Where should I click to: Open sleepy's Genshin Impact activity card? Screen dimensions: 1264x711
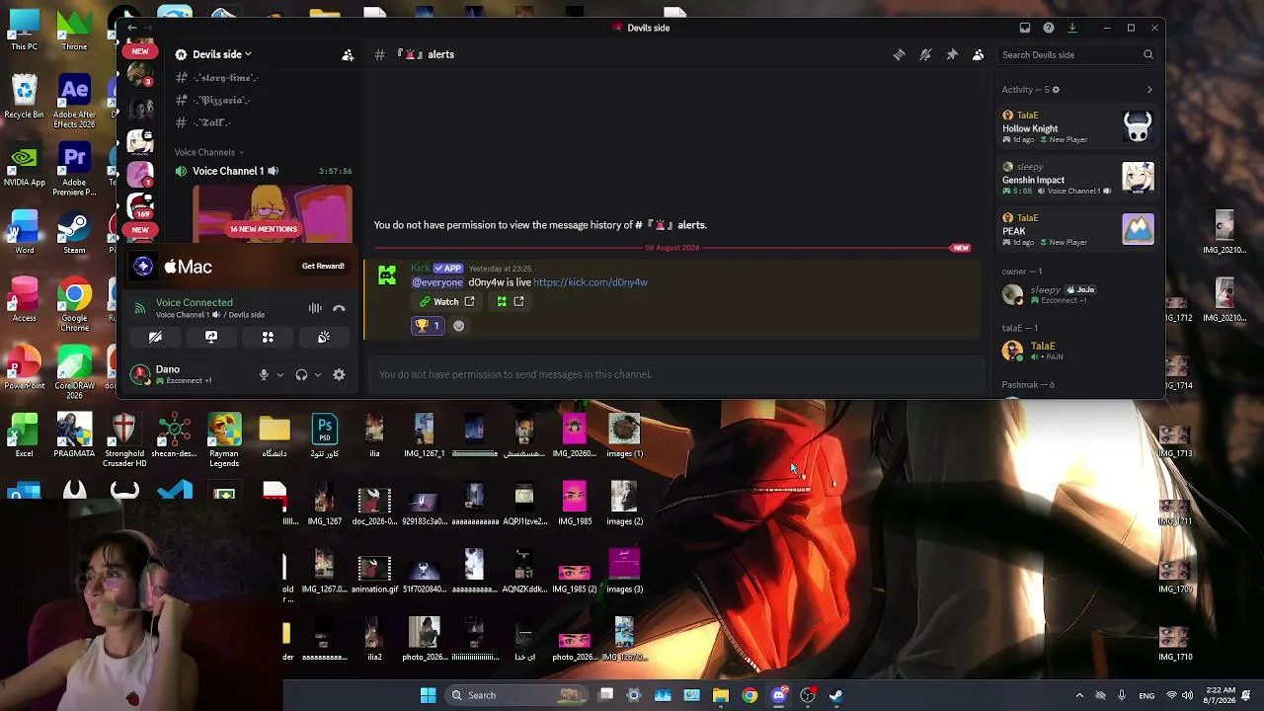tap(1077, 179)
